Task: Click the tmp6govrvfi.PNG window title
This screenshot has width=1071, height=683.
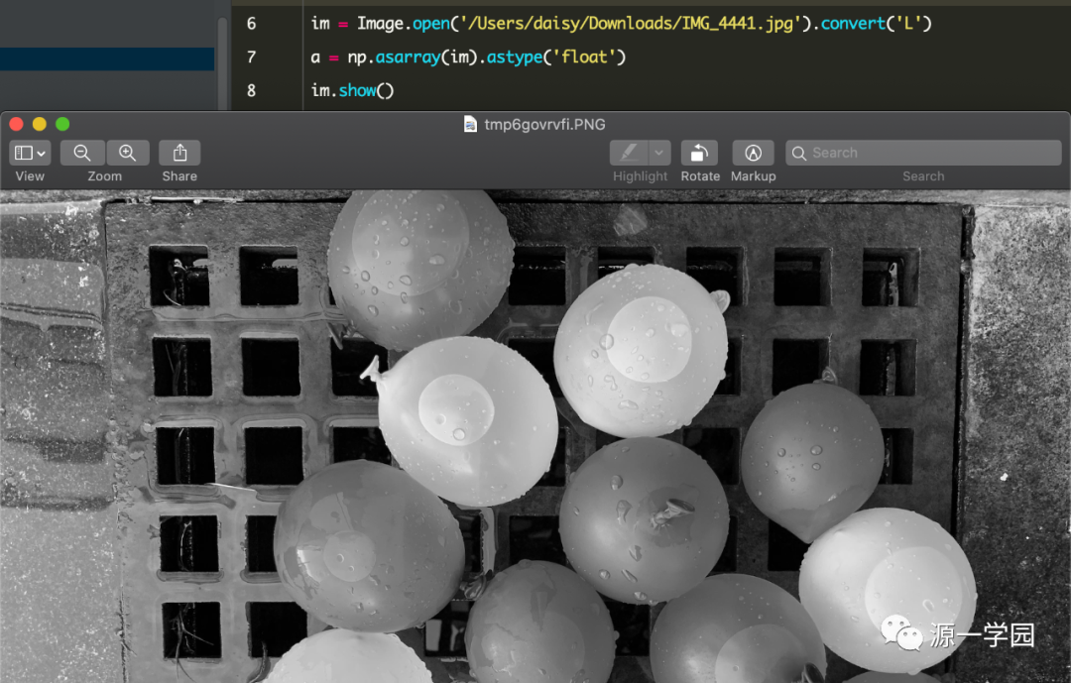Action: [x=544, y=124]
